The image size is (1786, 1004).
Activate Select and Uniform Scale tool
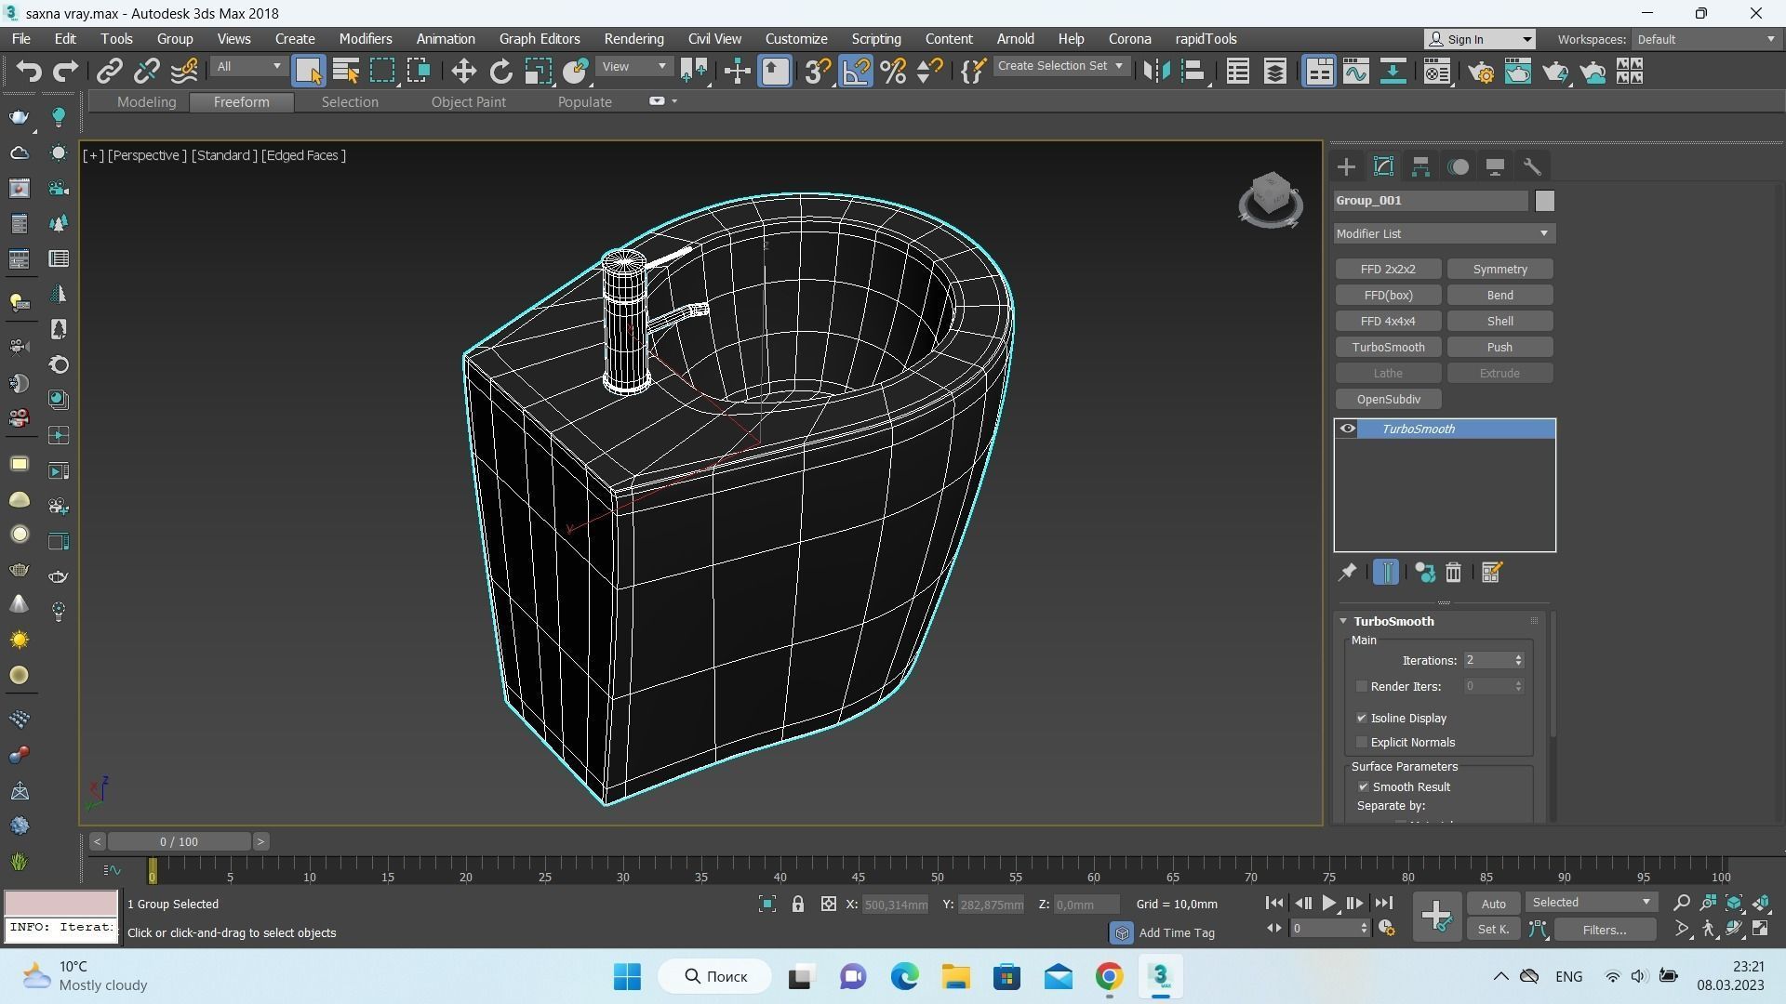[x=538, y=72]
